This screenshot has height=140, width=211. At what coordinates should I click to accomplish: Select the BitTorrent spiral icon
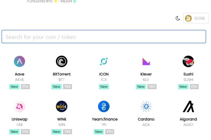pos(62,61)
